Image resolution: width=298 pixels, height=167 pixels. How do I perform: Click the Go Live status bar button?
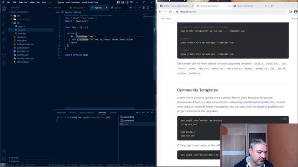tap(128, 165)
